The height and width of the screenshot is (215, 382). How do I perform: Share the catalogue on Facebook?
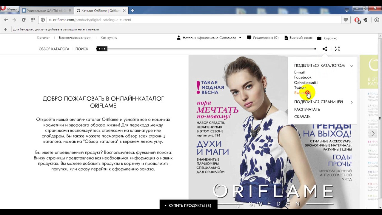click(303, 77)
